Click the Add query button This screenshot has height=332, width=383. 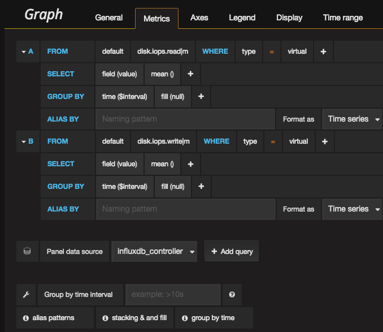tap(232, 251)
